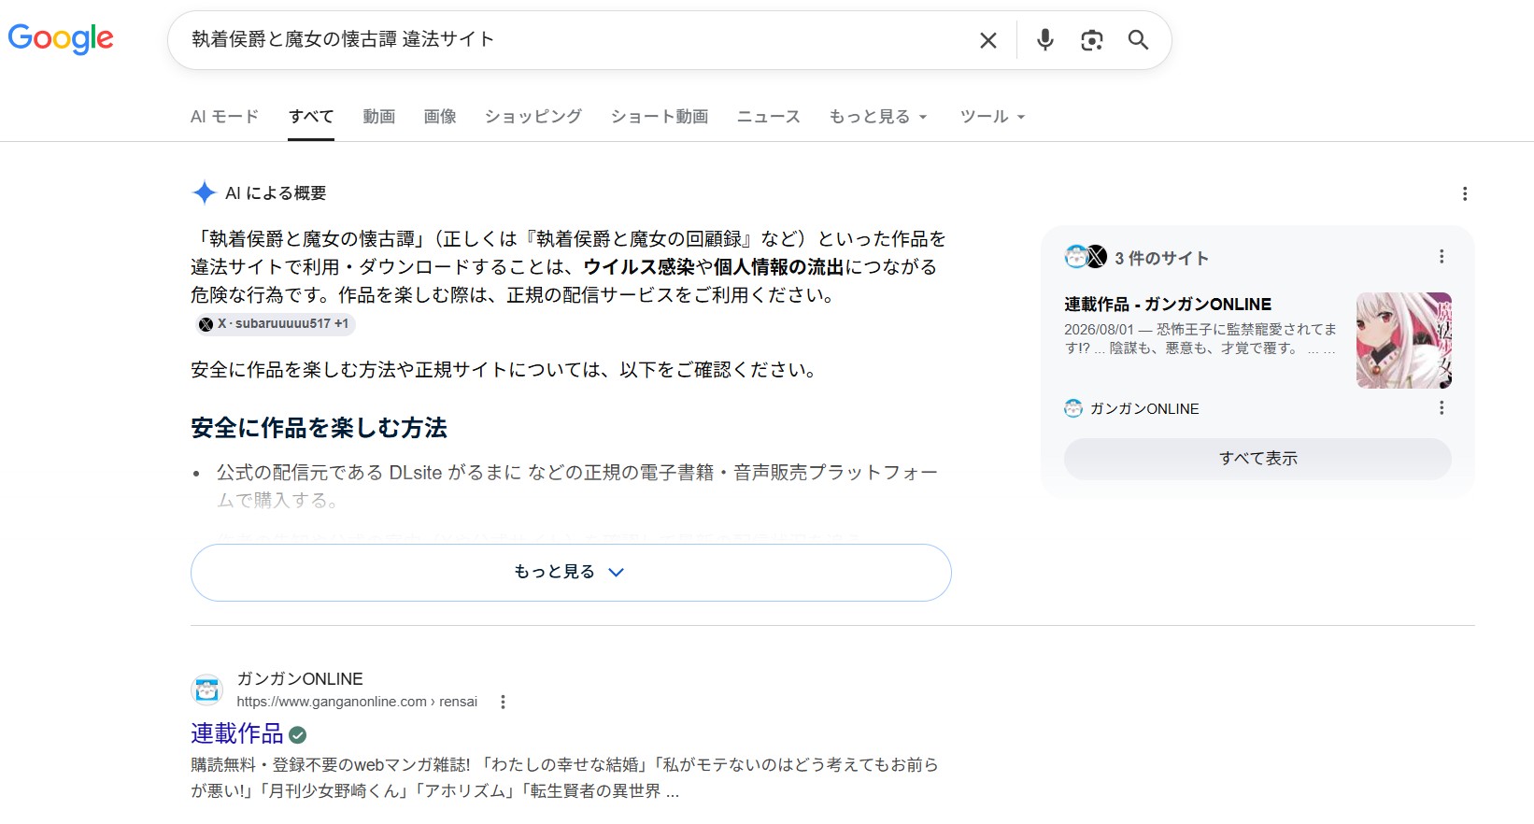Image resolution: width=1534 pixels, height=824 pixels.
Task: Click the AI overview sparkle icon
Action: 204,193
